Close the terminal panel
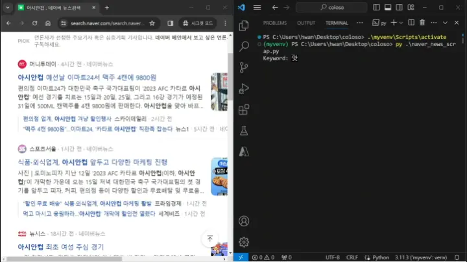 point(457,23)
